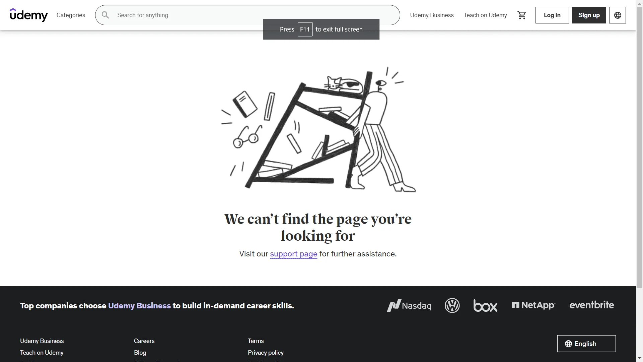Open footer Careers link

(144, 341)
